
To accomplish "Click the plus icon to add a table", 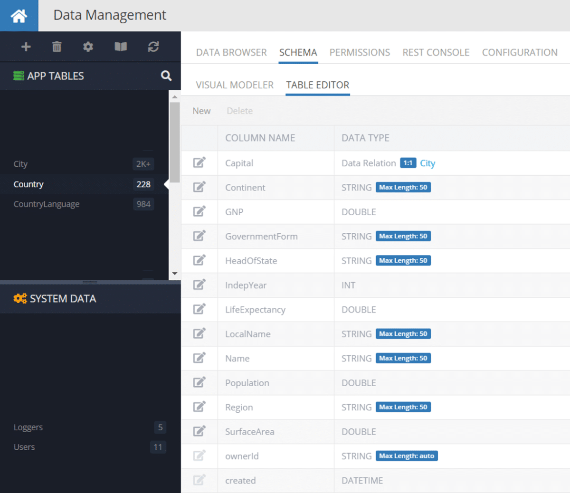I will (26, 47).
